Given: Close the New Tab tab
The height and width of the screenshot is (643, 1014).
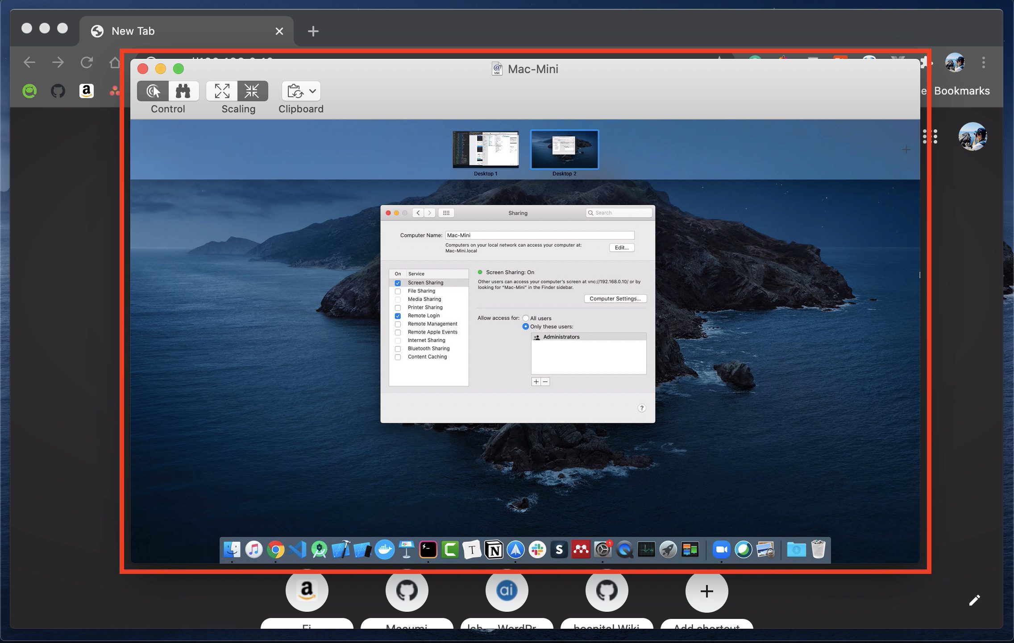Looking at the screenshot, I should tap(279, 31).
